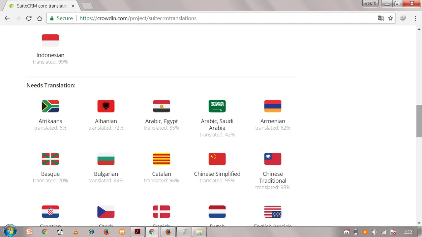Open the network signal tray icon
Viewport: 422px width, 237px height.
coord(383,232)
